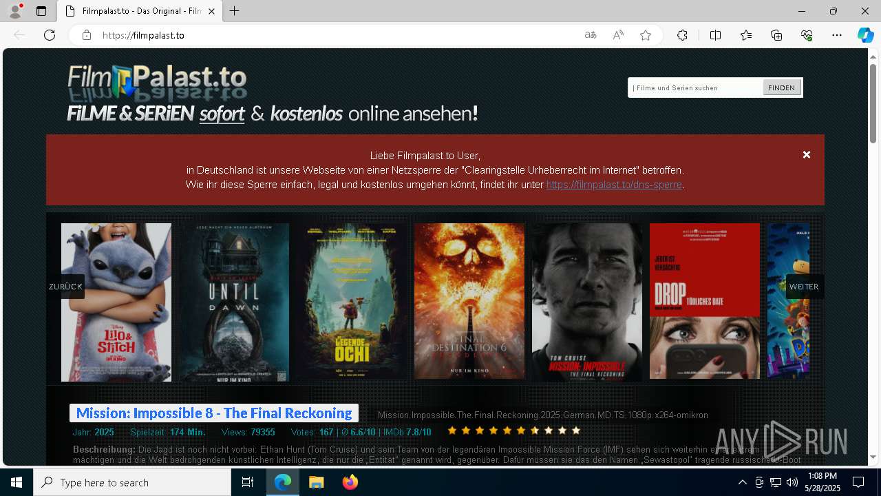Open a new tab with plus button

[x=235, y=11]
